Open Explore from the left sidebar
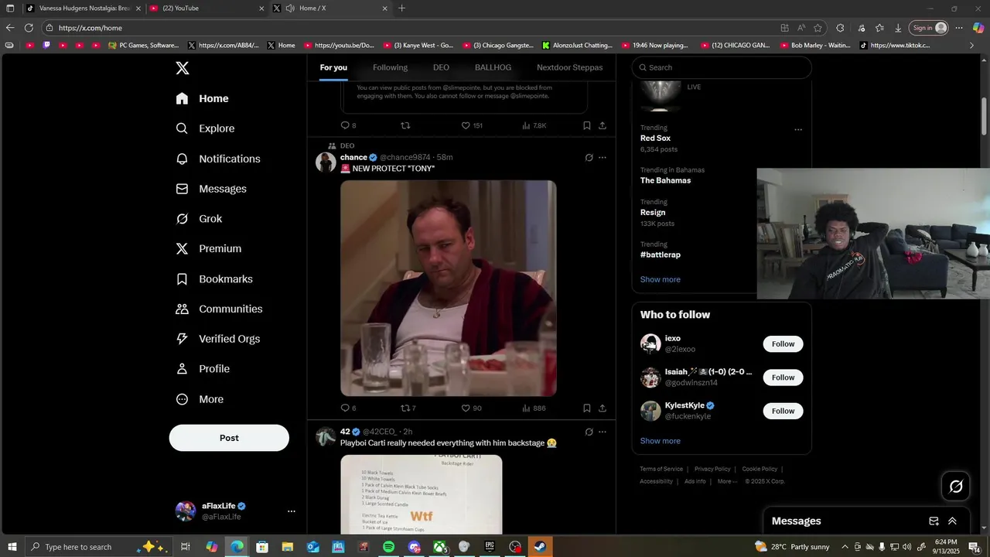Image resolution: width=990 pixels, height=557 pixels. click(x=205, y=128)
